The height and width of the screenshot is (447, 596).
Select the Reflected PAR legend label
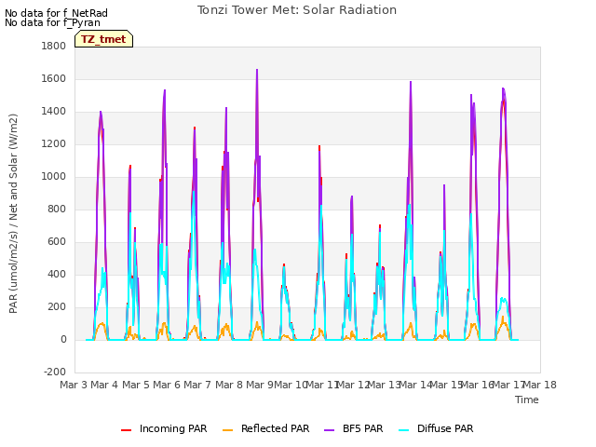click(x=276, y=428)
